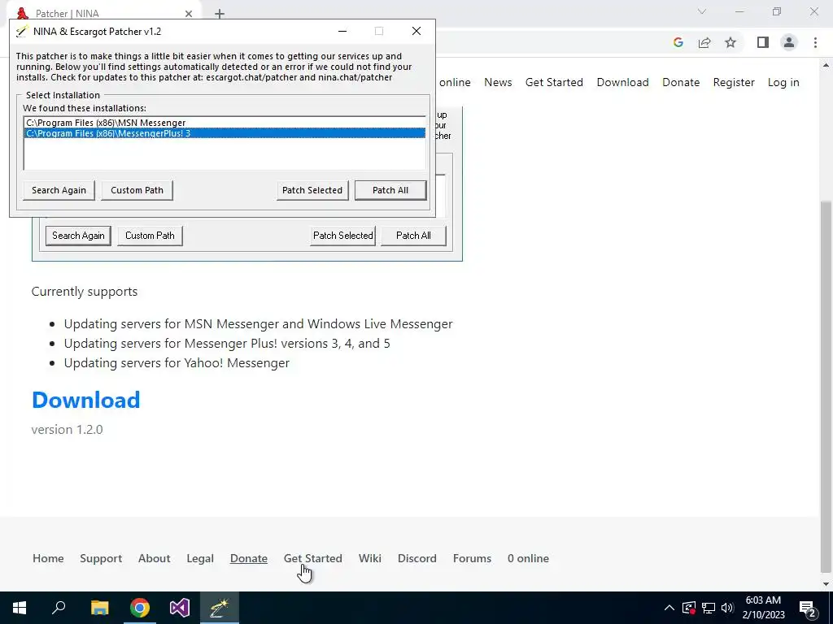Open Log in in the top navigation
Image resolution: width=833 pixels, height=624 pixels.
[x=783, y=82]
